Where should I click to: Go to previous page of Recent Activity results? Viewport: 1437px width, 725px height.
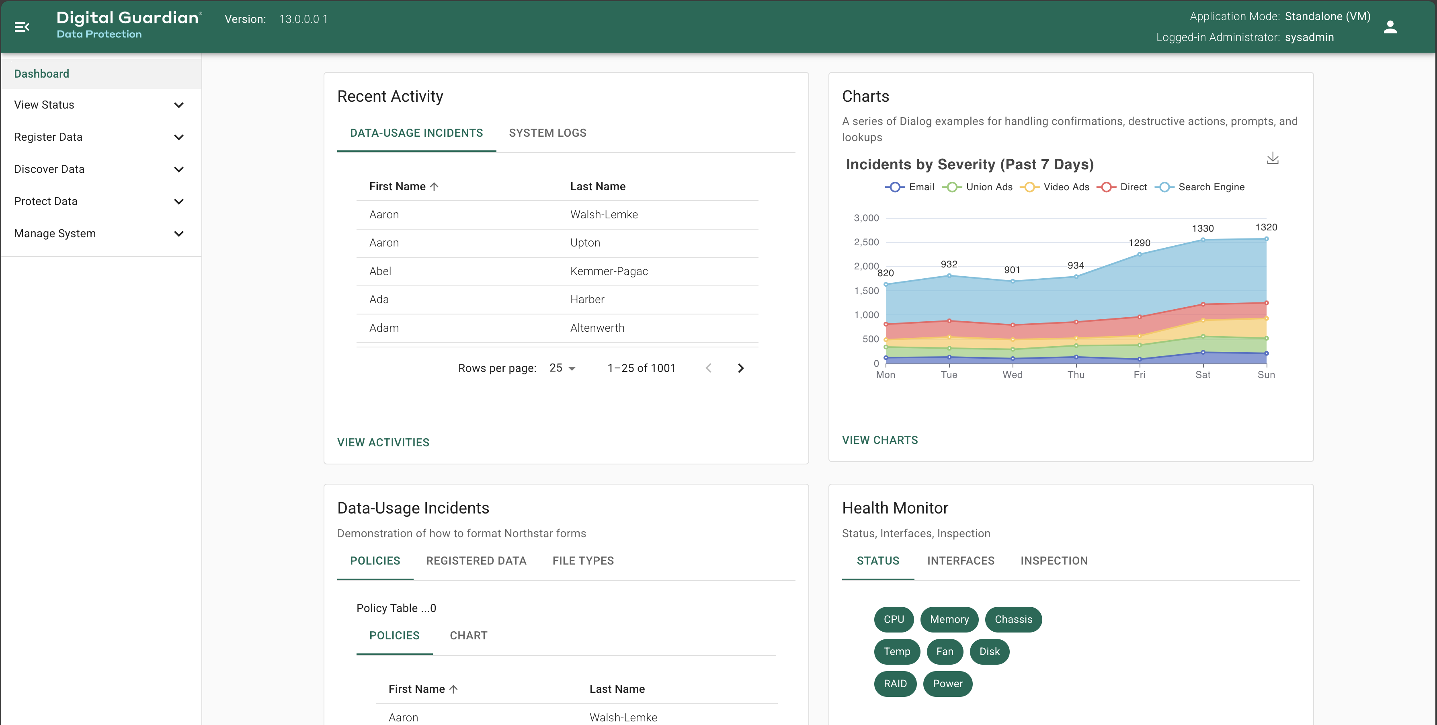tap(709, 368)
